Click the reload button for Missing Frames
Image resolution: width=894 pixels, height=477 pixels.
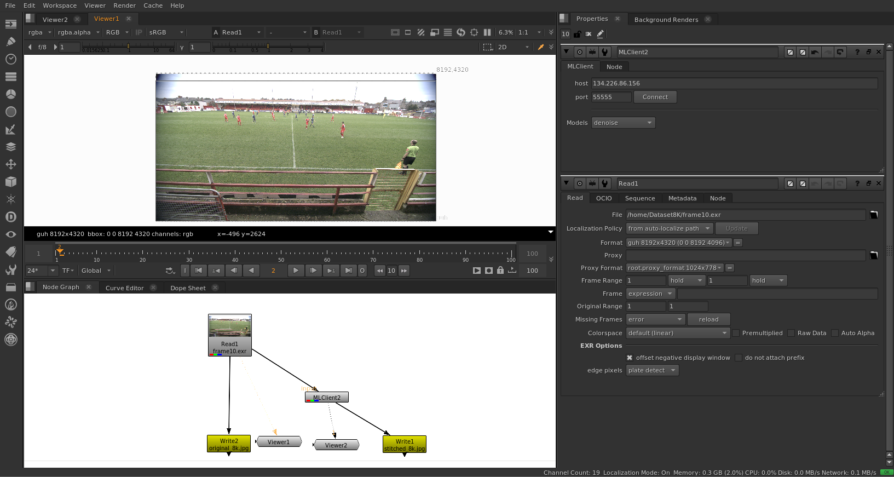click(708, 319)
